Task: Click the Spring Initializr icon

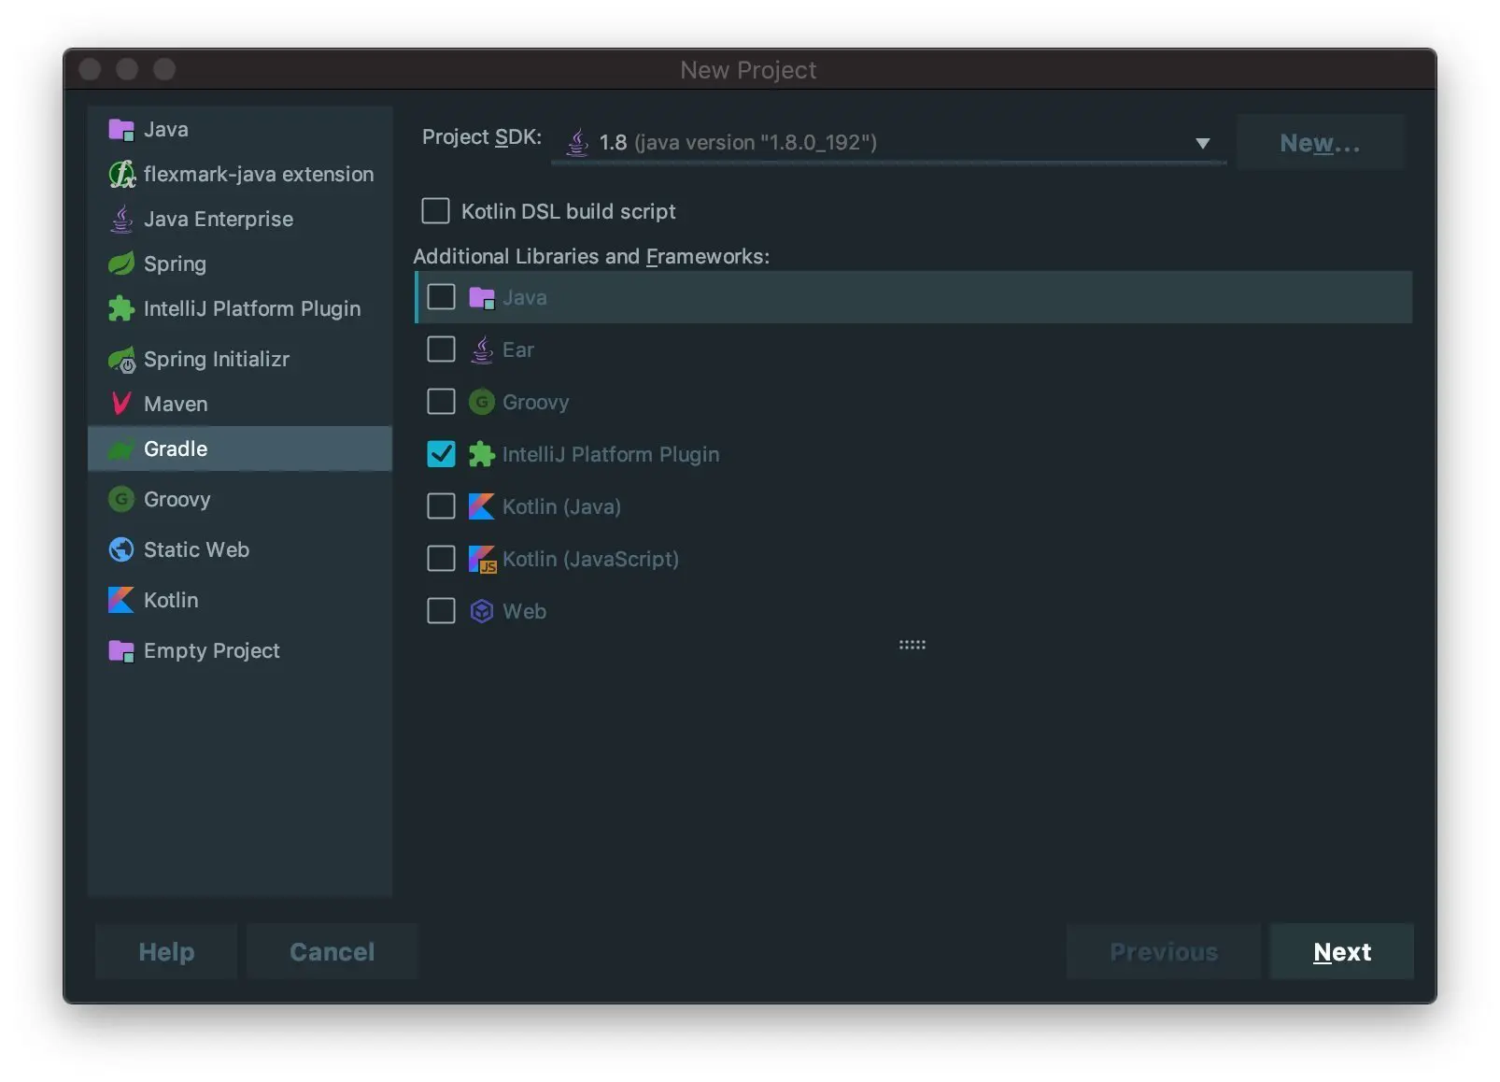Action: click(x=121, y=360)
